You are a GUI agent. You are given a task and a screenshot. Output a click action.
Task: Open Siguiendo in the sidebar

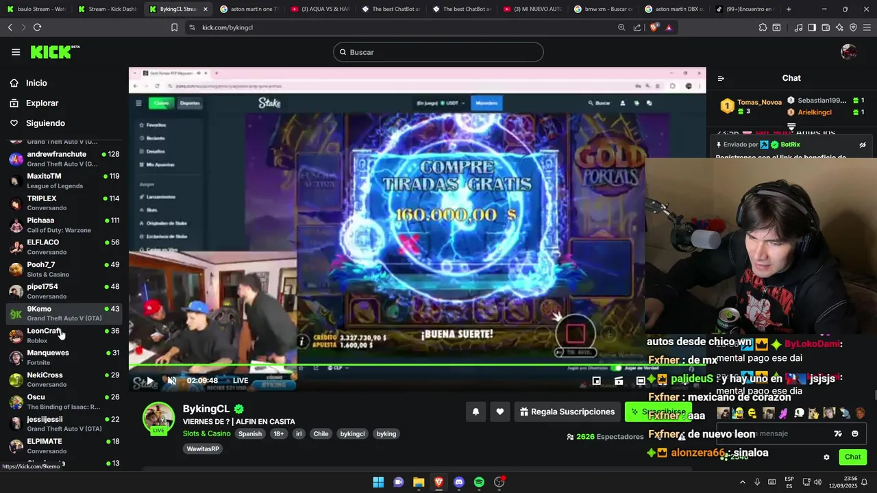pos(45,123)
